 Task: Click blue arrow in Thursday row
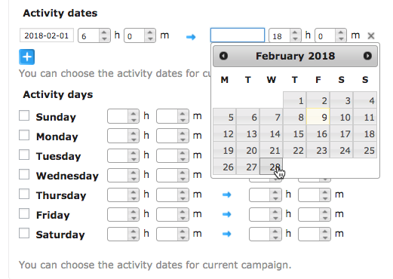(227, 195)
